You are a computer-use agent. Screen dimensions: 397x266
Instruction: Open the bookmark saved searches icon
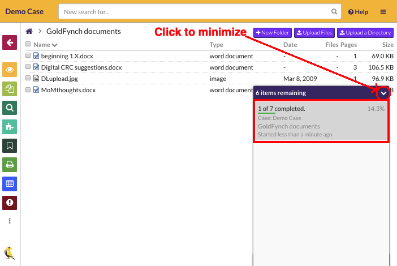(x=10, y=145)
